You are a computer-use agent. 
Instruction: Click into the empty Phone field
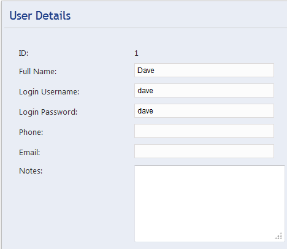coord(204,131)
